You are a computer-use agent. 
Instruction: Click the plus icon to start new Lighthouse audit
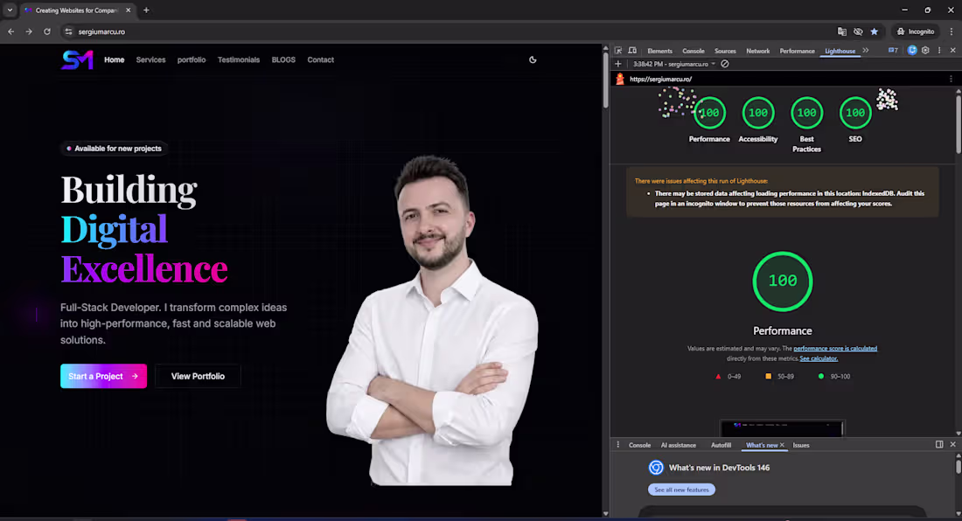pos(618,64)
